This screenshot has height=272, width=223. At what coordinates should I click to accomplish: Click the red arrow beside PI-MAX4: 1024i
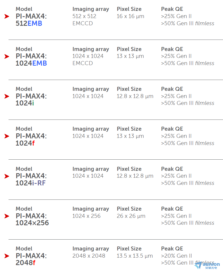pyautogui.click(x=7, y=96)
